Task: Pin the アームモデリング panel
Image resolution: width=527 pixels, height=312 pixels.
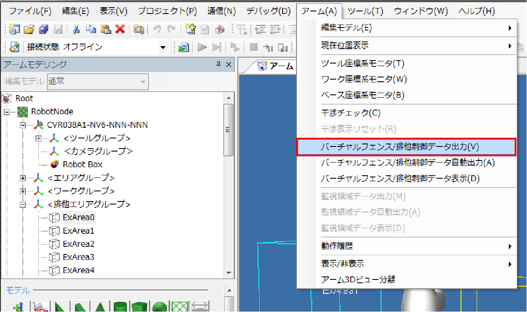Action: [x=219, y=64]
